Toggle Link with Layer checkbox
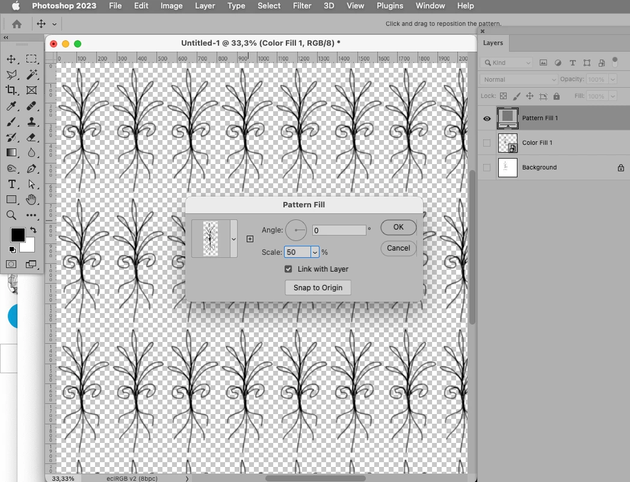The image size is (630, 482). pyautogui.click(x=288, y=269)
